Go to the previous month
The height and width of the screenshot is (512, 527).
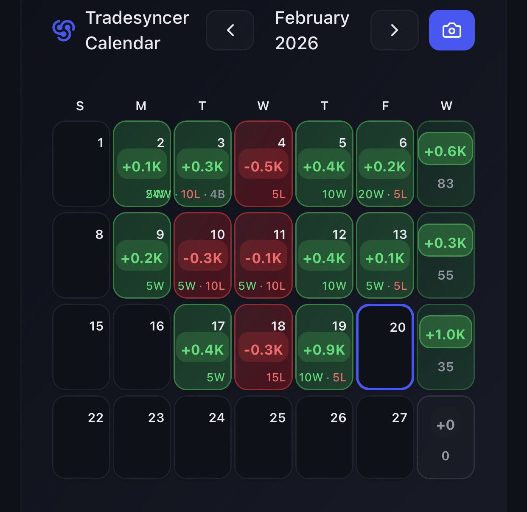point(230,30)
